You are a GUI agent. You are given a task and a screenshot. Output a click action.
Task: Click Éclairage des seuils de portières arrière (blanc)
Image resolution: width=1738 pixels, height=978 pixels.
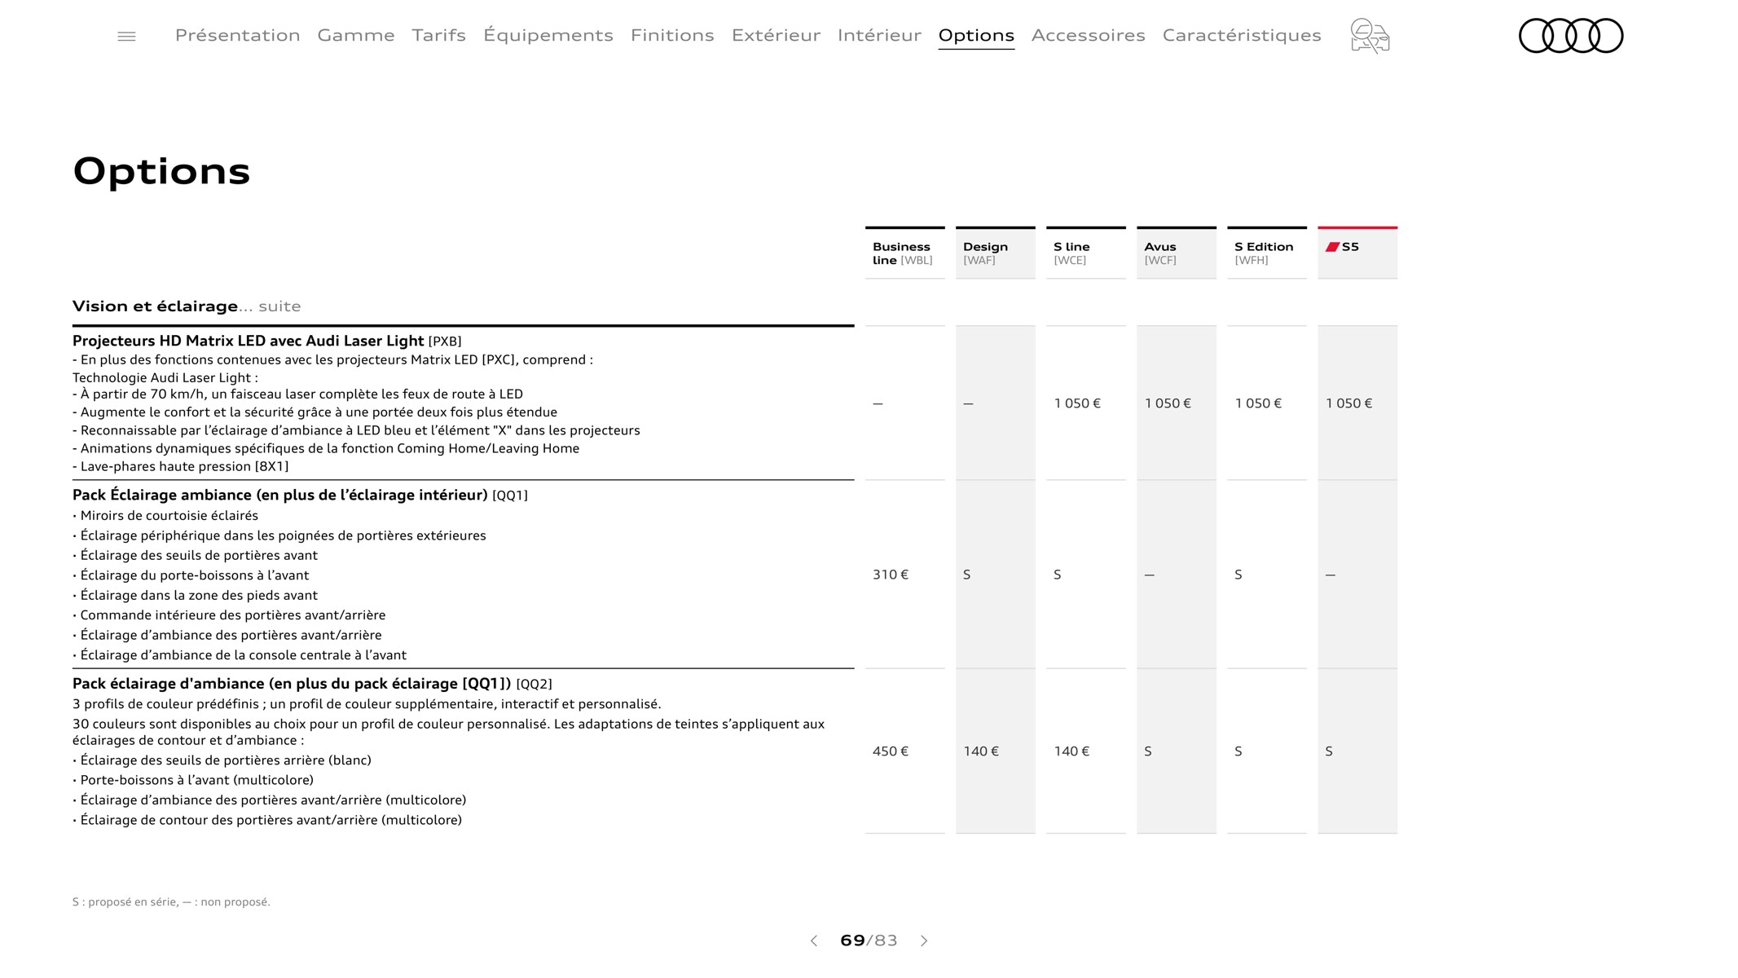tap(222, 760)
